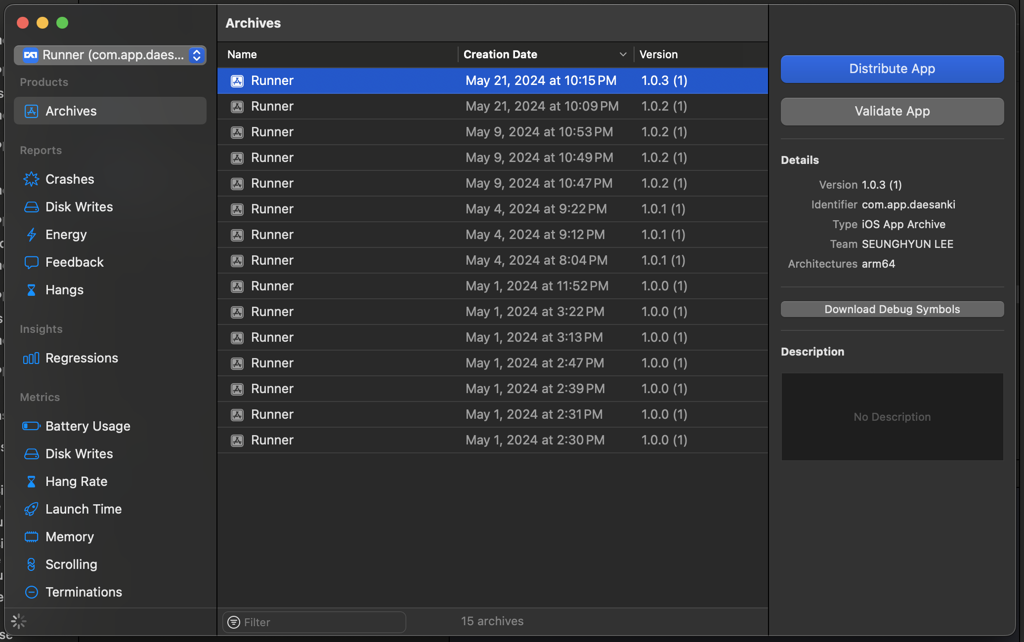Toggle the Creation Date sort chevron
This screenshot has width=1024, height=642.
tap(623, 54)
